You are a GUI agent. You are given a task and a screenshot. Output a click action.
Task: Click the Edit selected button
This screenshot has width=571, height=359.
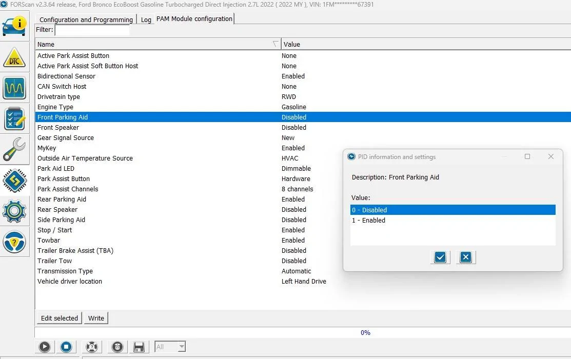click(60, 318)
